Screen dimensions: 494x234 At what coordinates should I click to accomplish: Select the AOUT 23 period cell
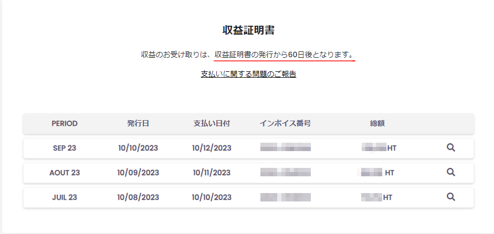(65, 172)
